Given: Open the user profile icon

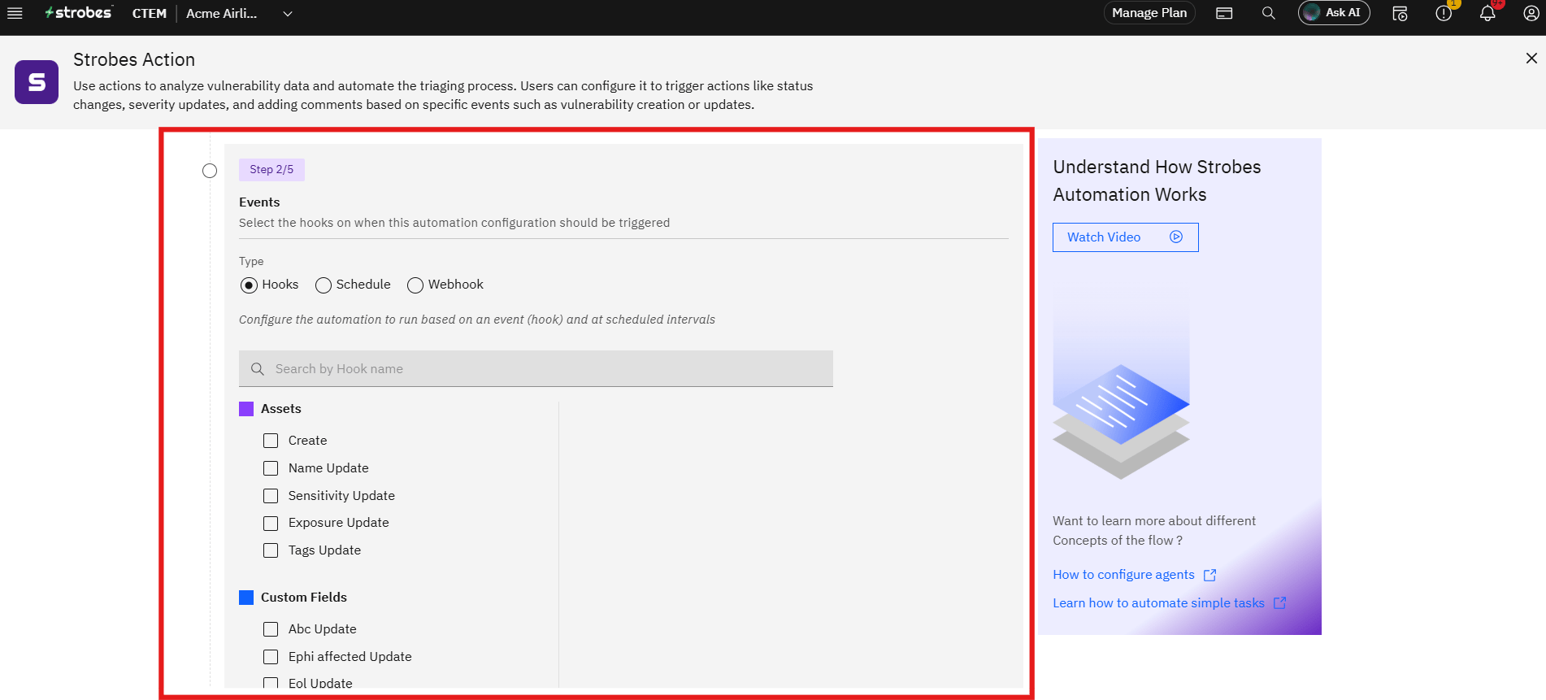Looking at the screenshot, I should 1531,13.
